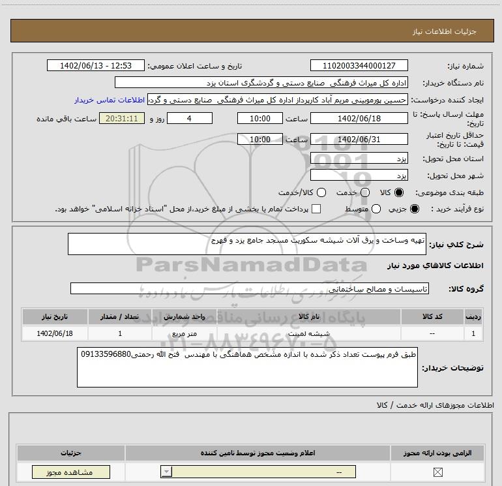This screenshot has height=486, width=502.
Task: Select the کالا radio button
Action: pos(399,192)
